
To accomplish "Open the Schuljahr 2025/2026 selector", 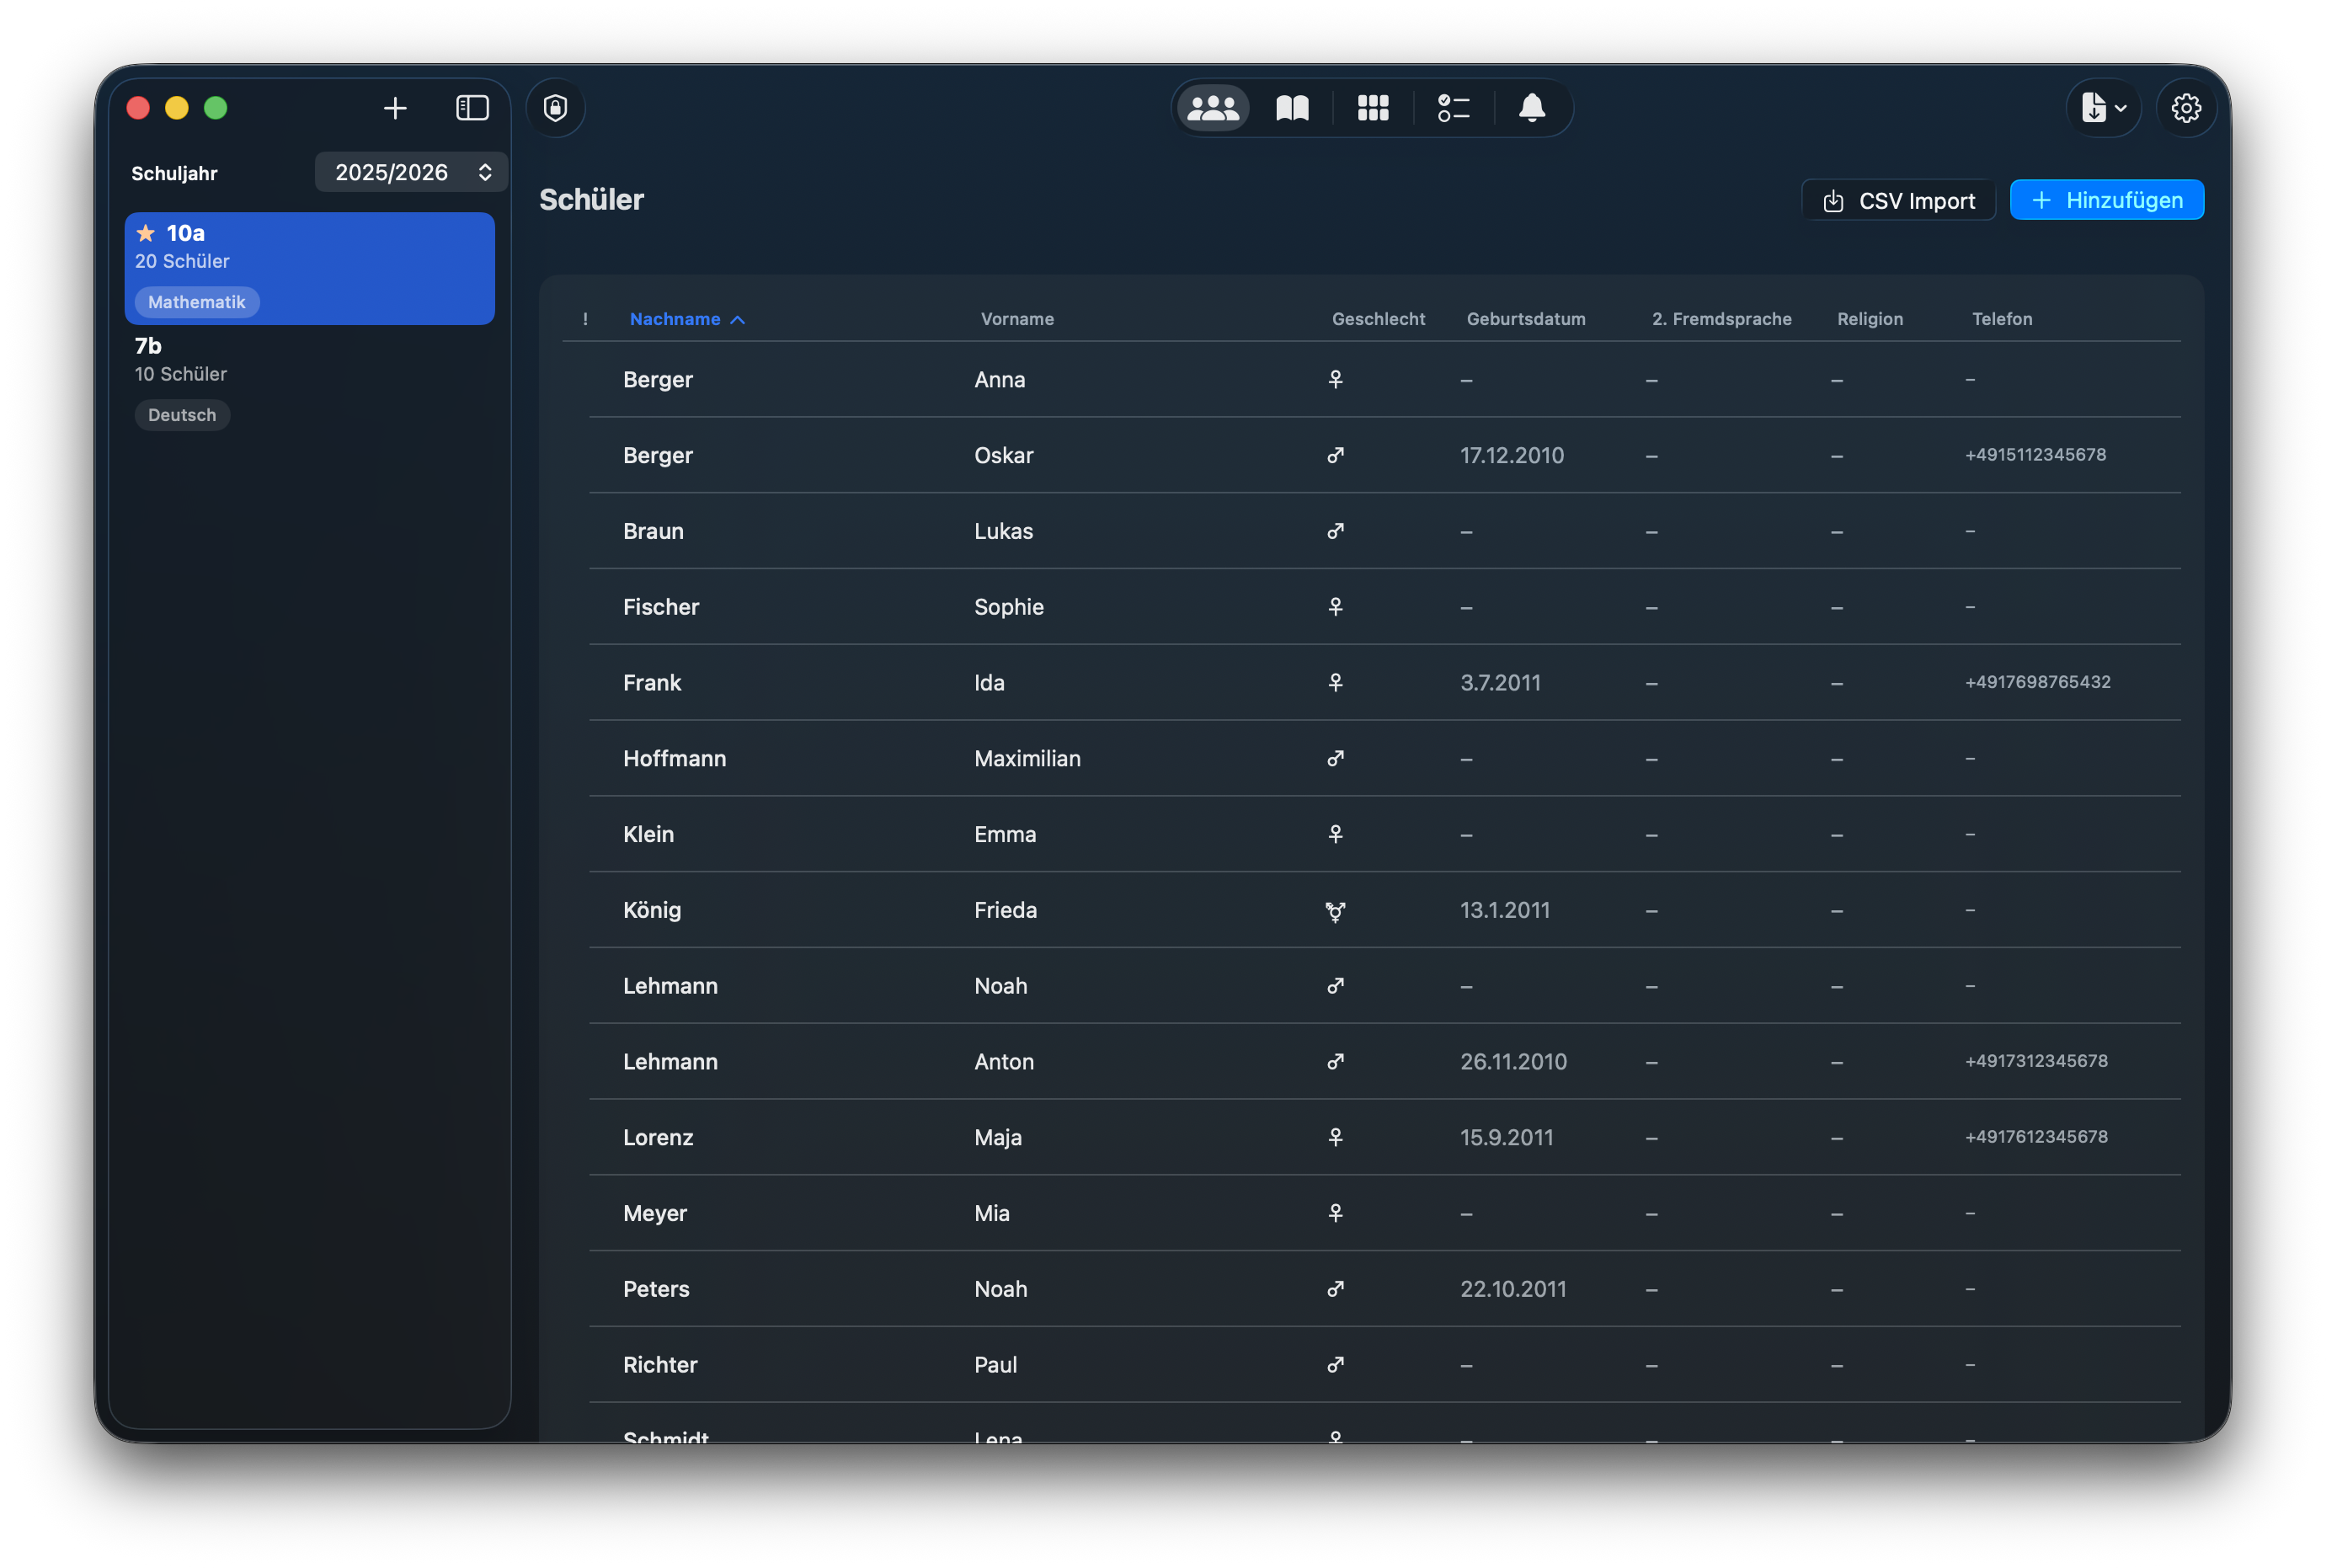I will [x=411, y=172].
